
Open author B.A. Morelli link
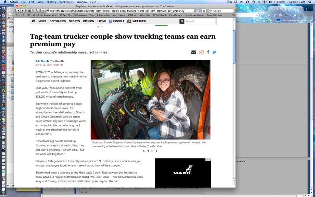click(42, 61)
